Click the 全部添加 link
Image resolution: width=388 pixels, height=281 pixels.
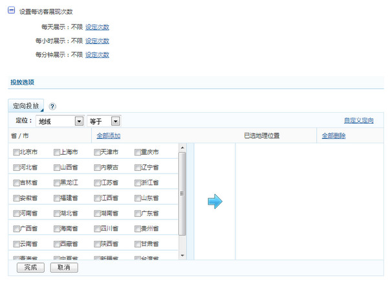(109, 136)
